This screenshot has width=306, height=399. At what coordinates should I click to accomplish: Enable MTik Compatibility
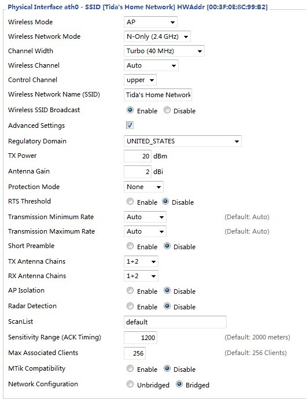130,369
